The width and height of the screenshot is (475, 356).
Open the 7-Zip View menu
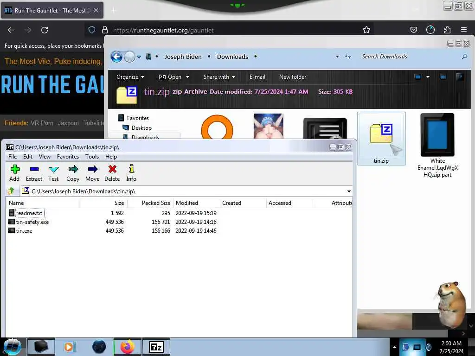[45, 157]
